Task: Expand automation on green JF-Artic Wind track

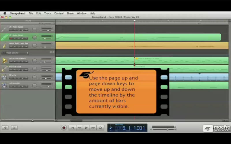Action: pyautogui.click(x=26, y=39)
